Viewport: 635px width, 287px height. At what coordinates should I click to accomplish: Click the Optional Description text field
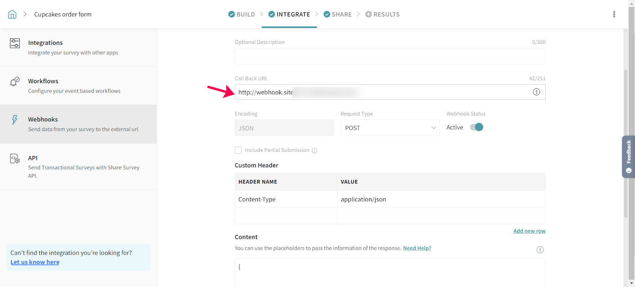(390, 56)
